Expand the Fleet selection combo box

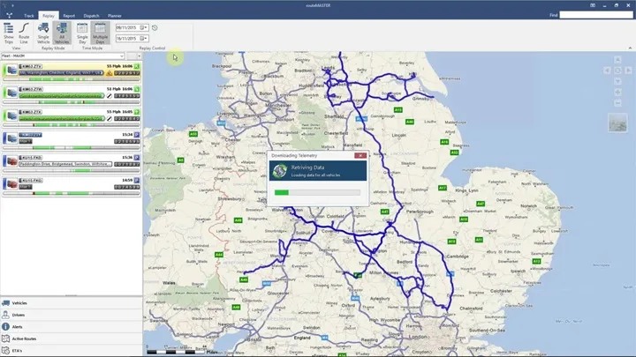click(63, 56)
